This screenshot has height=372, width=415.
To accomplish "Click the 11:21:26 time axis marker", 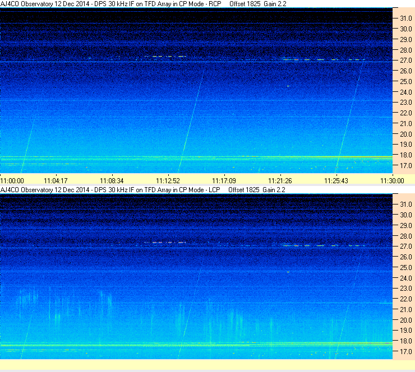I will 280,181.
